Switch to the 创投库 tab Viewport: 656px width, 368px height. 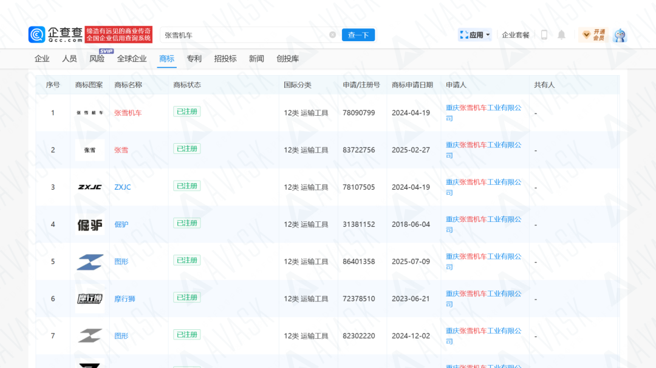(288, 59)
